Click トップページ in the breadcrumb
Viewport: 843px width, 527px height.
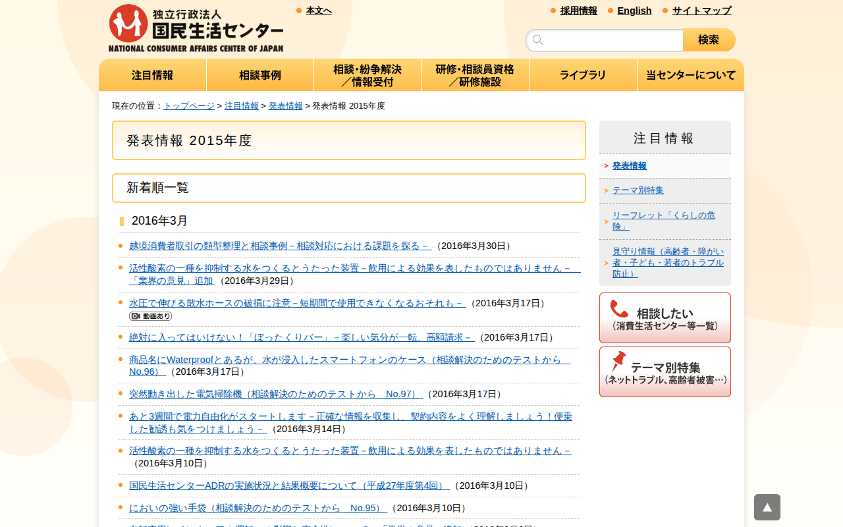tap(189, 106)
